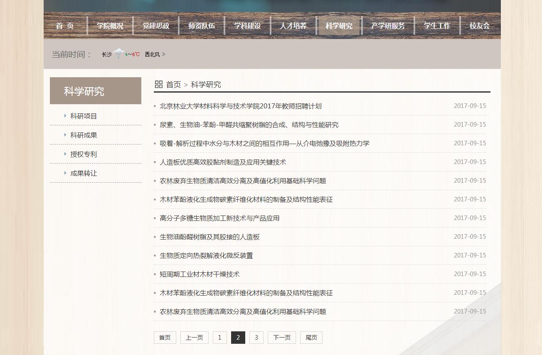Open article 北京林业大学材料科学与技术学院2017年教师招聘计划
Screen dimensions: 542x355
point(241,106)
